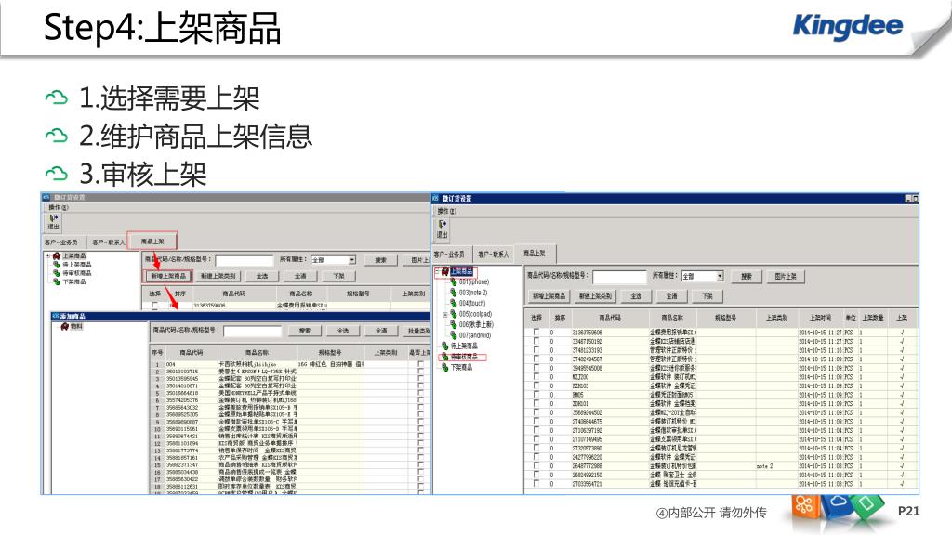
Task: Tick checkbox for product code MZJ200
Action: tap(535, 377)
